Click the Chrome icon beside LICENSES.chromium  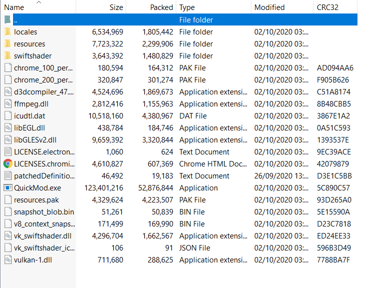point(8,164)
